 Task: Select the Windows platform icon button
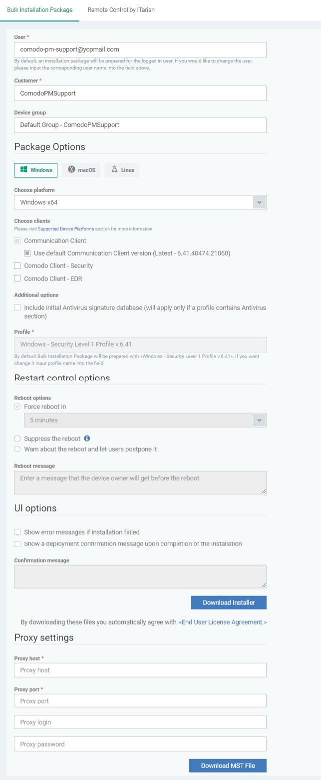tap(36, 170)
